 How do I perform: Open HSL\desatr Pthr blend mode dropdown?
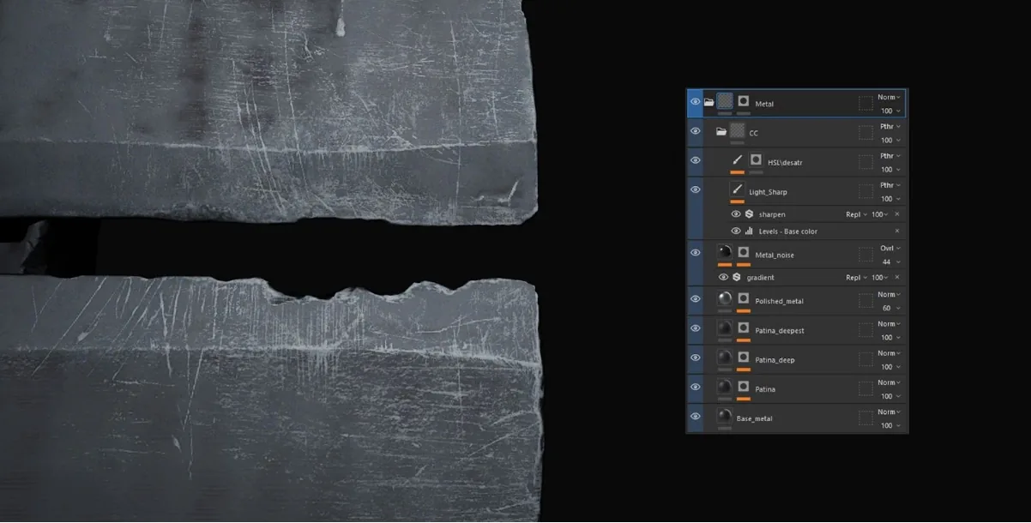point(889,155)
